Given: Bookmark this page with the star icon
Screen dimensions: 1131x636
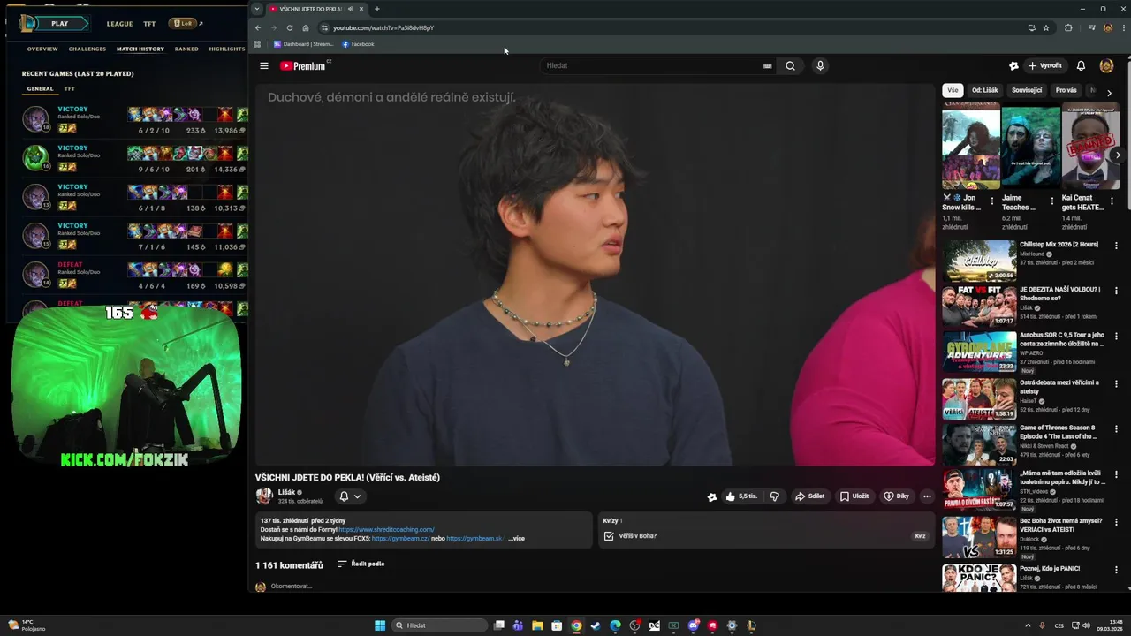Looking at the screenshot, I should point(1046,27).
